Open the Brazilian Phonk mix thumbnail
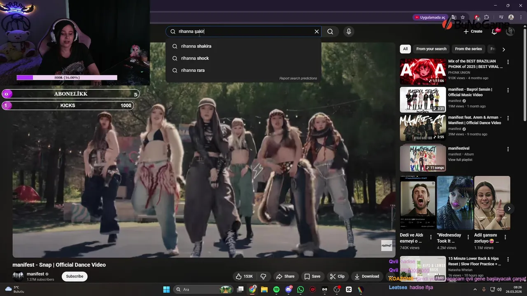The width and height of the screenshot is (527, 296). (x=423, y=72)
